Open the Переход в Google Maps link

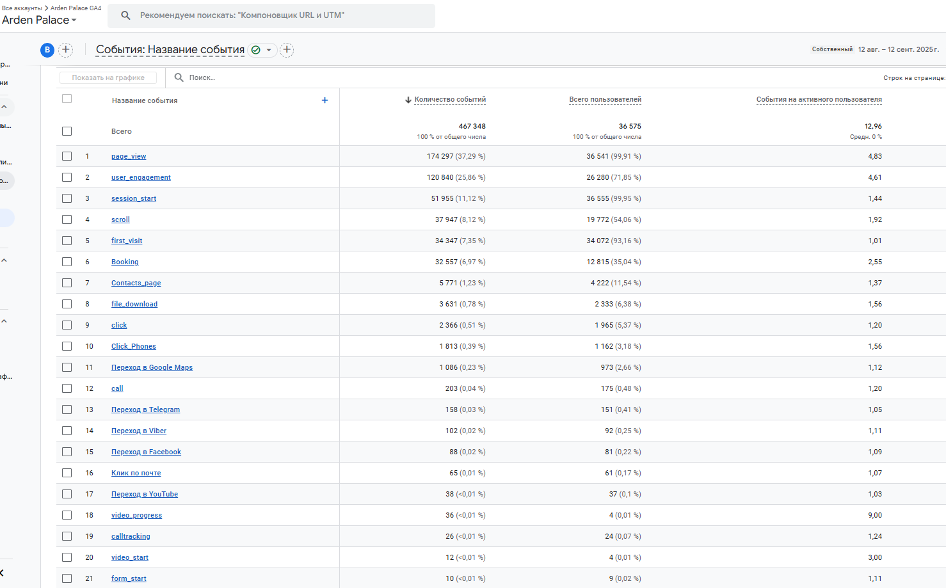[x=152, y=367]
